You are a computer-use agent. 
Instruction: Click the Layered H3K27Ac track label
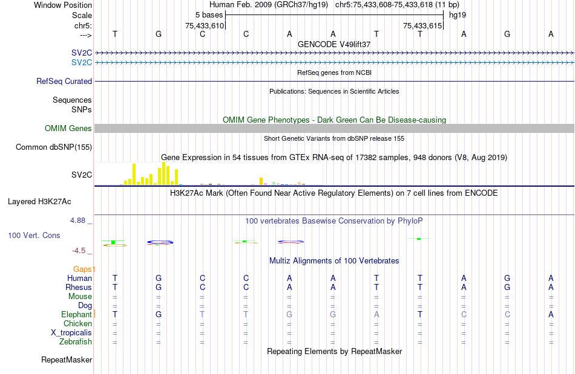(39, 202)
